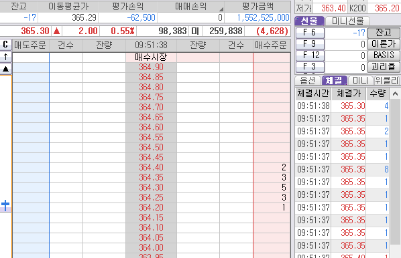The height and width of the screenshot is (258, 401).
Task: Click the BASIS button
Action: [384, 55]
